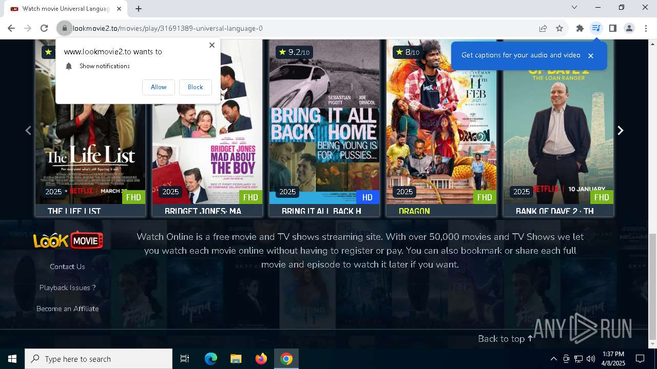Screen dimensions: 657x369
Task: Open Chrome three-dot menu
Action: (646, 28)
